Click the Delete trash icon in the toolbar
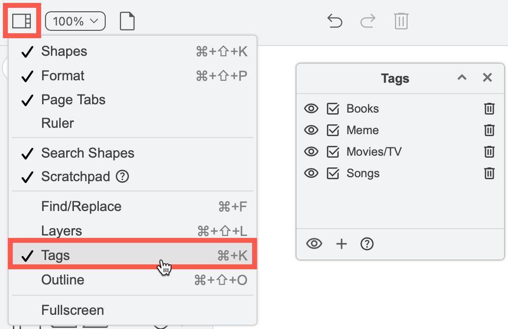Image resolution: width=508 pixels, height=329 pixels. [x=401, y=22]
